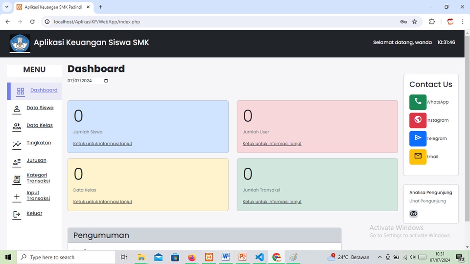Click the Data Siswa person icon
This screenshot has width=470, height=264.
[17, 109]
